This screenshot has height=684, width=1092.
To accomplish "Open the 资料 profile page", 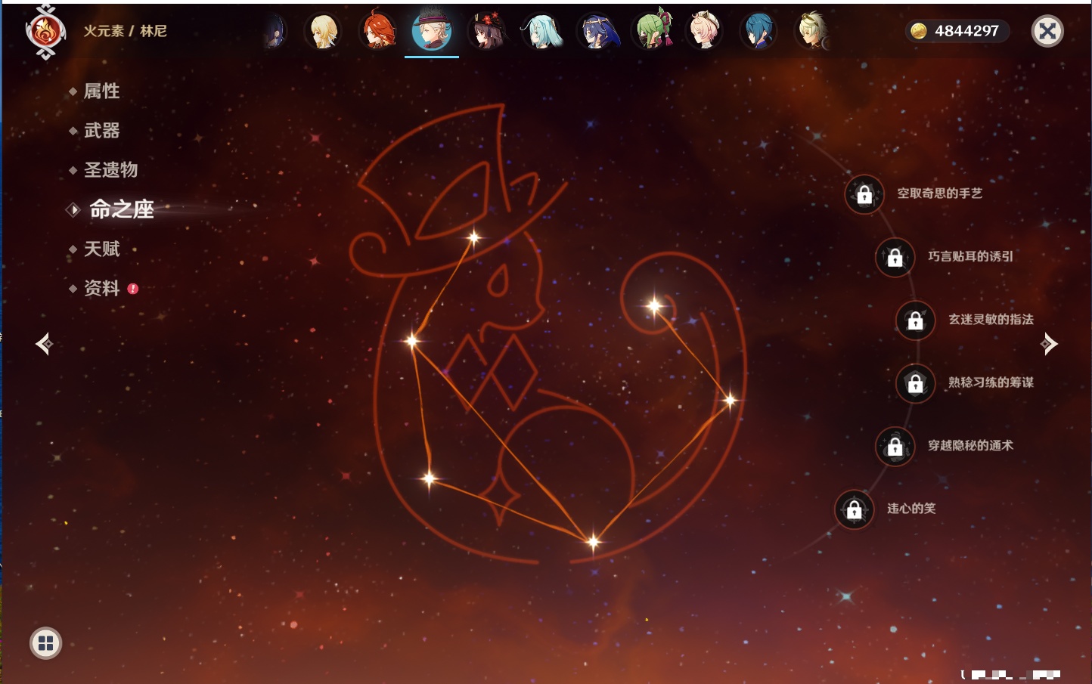I will click(101, 288).
